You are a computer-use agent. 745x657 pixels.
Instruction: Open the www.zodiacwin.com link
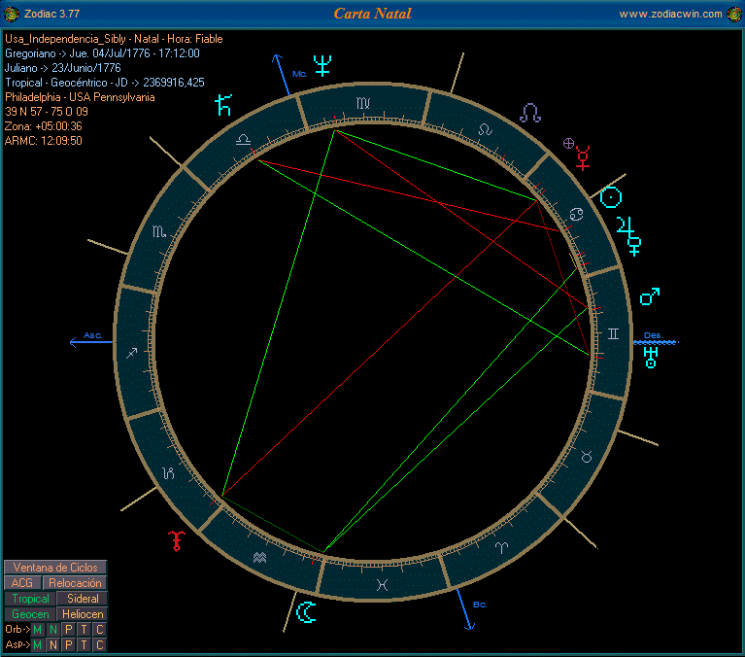tap(670, 15)
